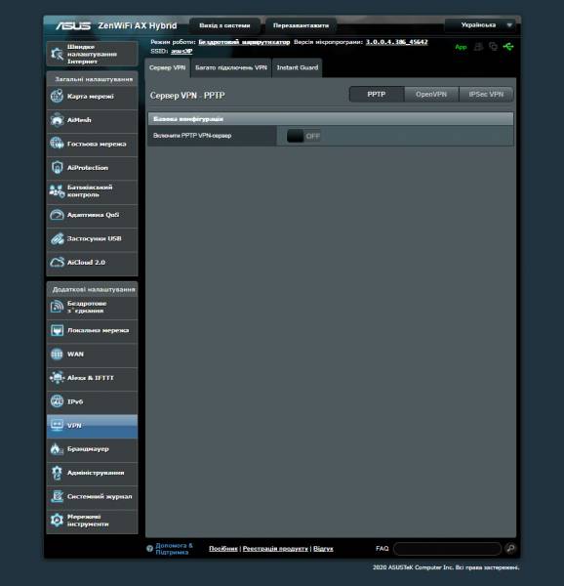Open the AiCloud 2.0 cloud icon
Screen dimensions: 564x586
[57, 263]
